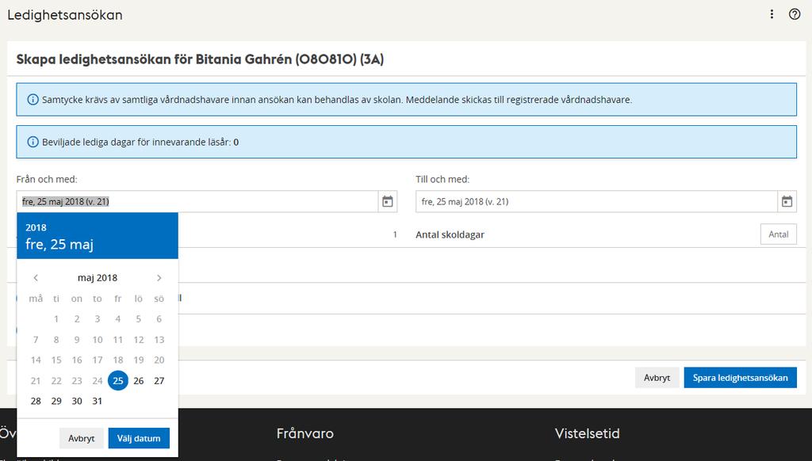Click Avbryt next to Spara ledighetsansökan

[x=657, y=378]
